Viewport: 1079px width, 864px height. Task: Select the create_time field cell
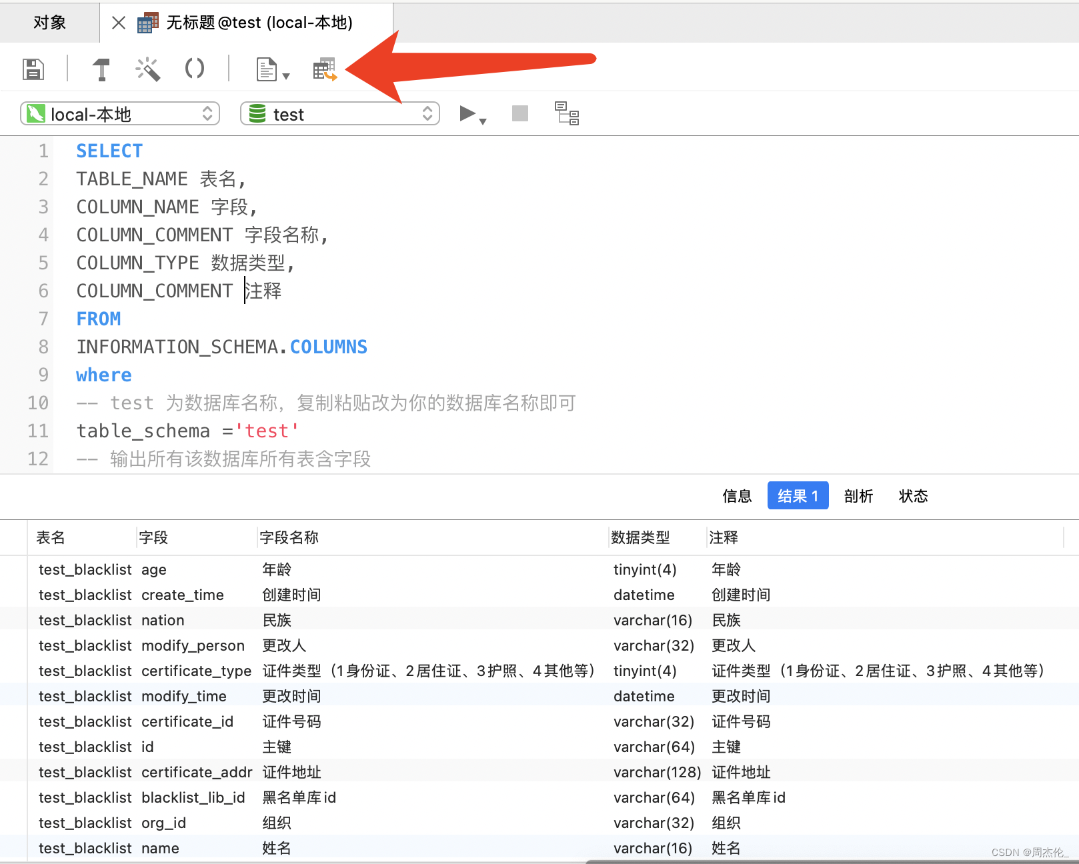click(x=183, y=595)
